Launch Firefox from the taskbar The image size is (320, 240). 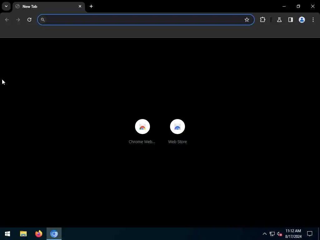pyautogui.click(x=38, y=234)
